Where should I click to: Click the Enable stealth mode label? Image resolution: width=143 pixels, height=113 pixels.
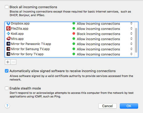(25, 88)
